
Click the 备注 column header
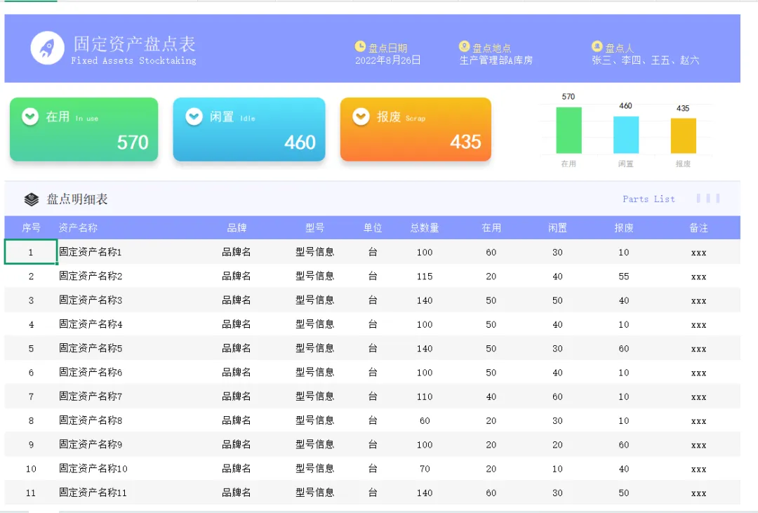(698, 228)
